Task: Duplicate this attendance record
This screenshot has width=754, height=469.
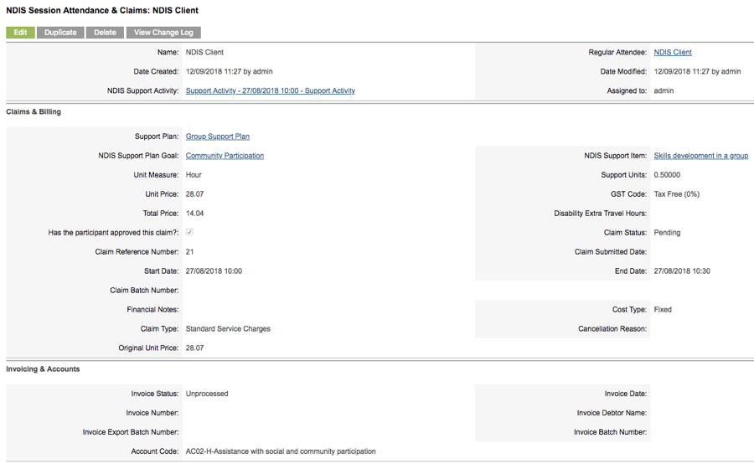Action: pyautogui.click(x=60, y=32)
